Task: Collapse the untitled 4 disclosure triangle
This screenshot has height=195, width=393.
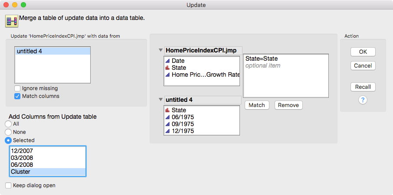Action: point(161,100)
